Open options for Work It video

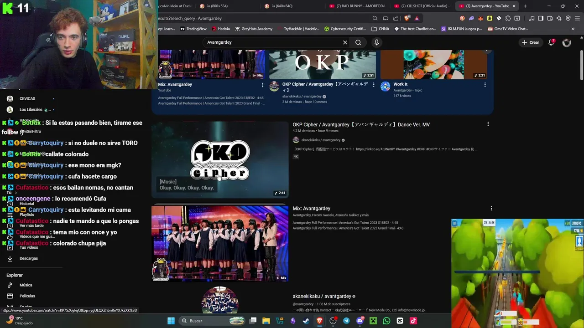[x=485, y=85]
